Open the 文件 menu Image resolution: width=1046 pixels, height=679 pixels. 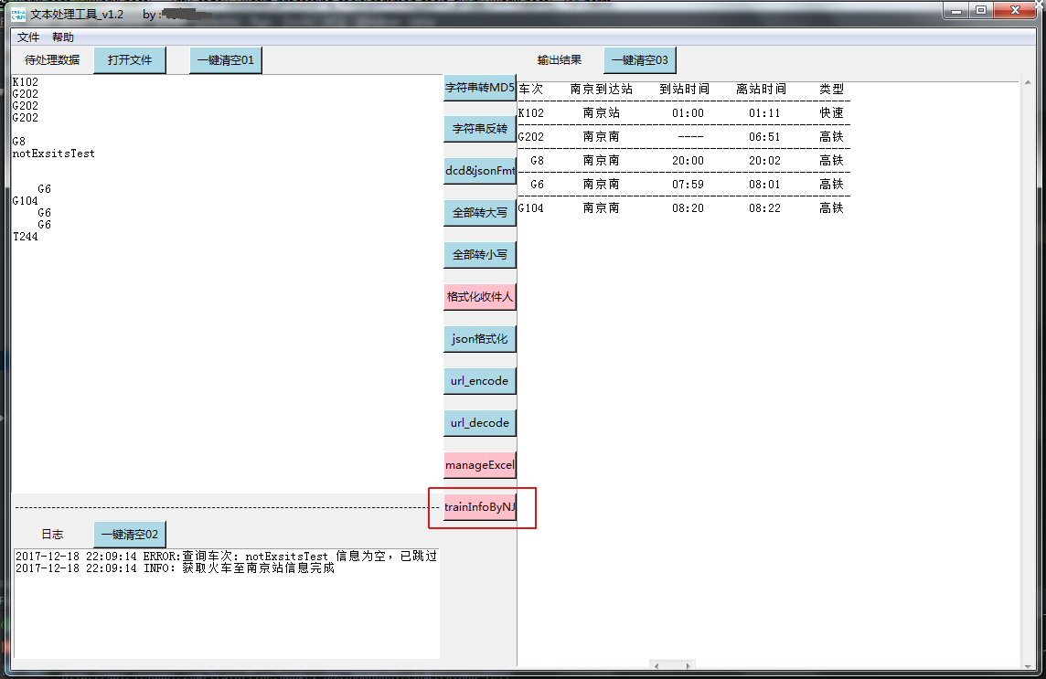(28, 37)
